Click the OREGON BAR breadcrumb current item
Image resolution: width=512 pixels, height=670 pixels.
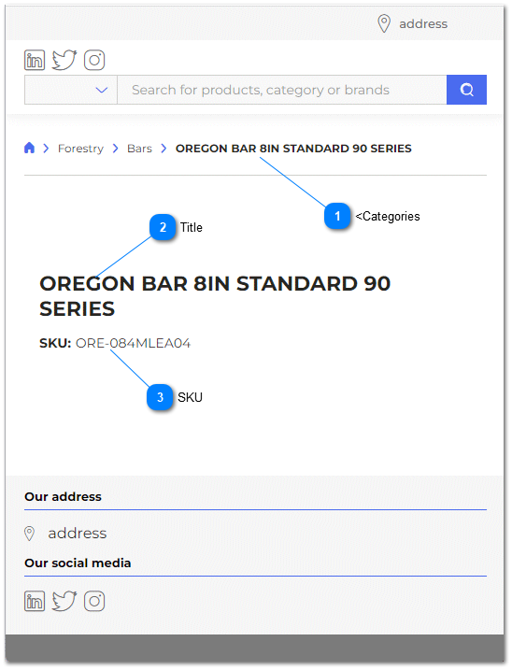(x=293, y=149)
